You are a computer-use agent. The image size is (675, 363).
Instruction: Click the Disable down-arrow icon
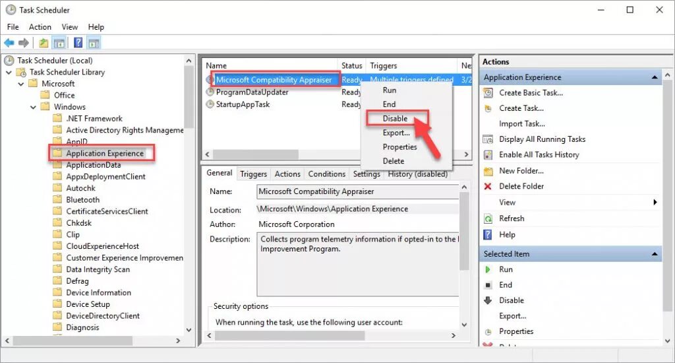click(488, 300)
